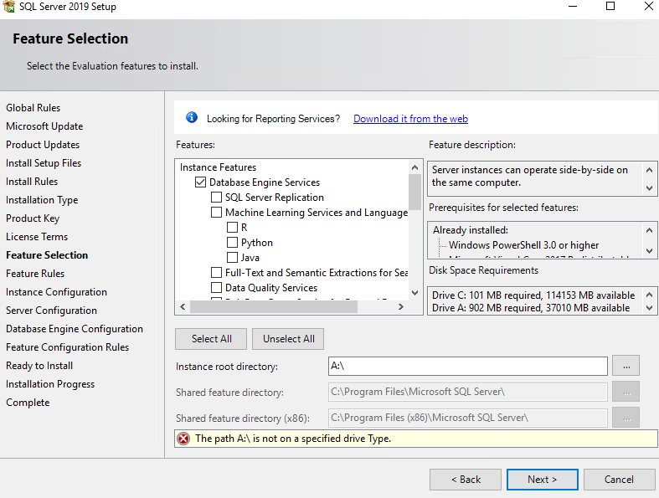This screenshot has height=498, width=659.
Task: Click the features list horizontal scrollbar thumb
Action: (274, 307)
